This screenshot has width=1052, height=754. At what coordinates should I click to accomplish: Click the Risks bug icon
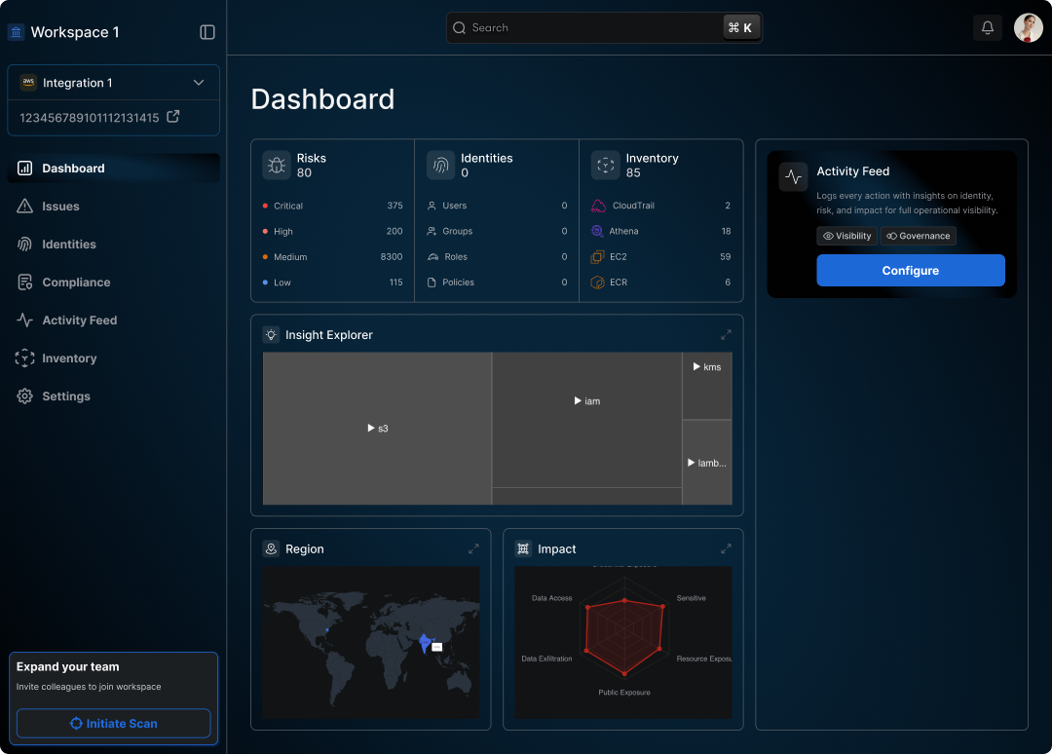[x=277, y=166]
